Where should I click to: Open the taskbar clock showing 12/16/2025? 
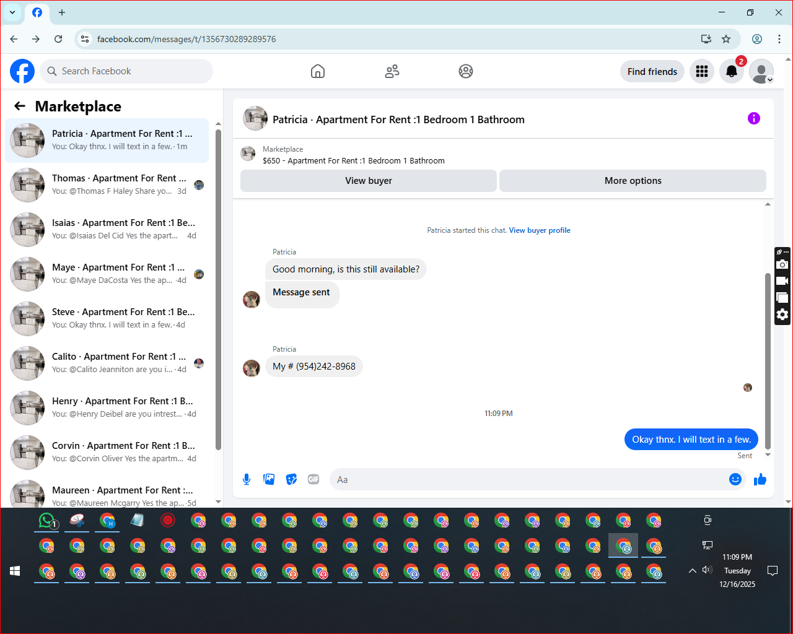[x=737, y=571]
